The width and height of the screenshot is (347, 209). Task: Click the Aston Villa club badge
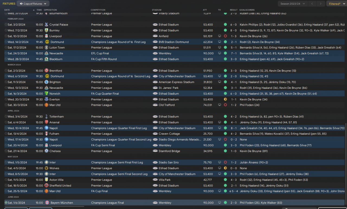[46, 180]
